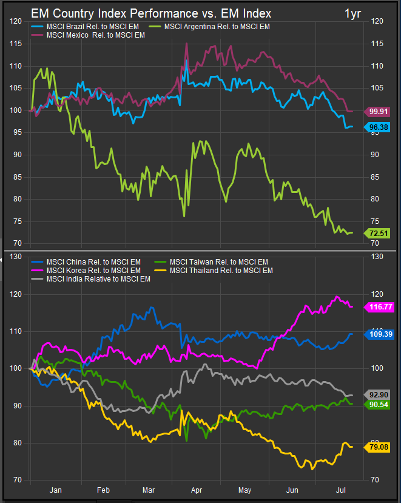The width and height of the screenshot is (401, 503).
Task: Click the Argentina 72.51 value tag
Action: pos(380,233)
